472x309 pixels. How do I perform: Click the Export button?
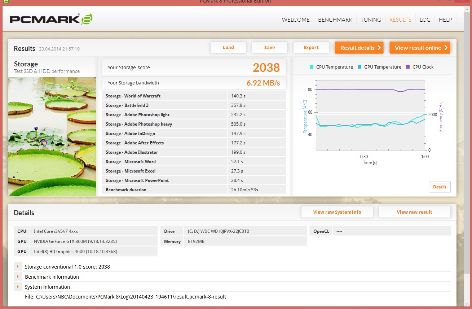(x=311, y=48)
